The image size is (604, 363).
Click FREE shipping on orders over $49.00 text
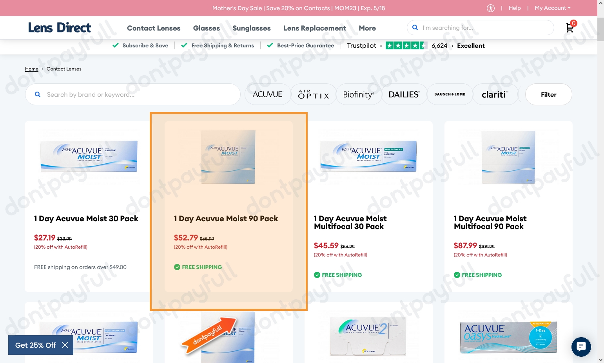(x=80, y=267)
